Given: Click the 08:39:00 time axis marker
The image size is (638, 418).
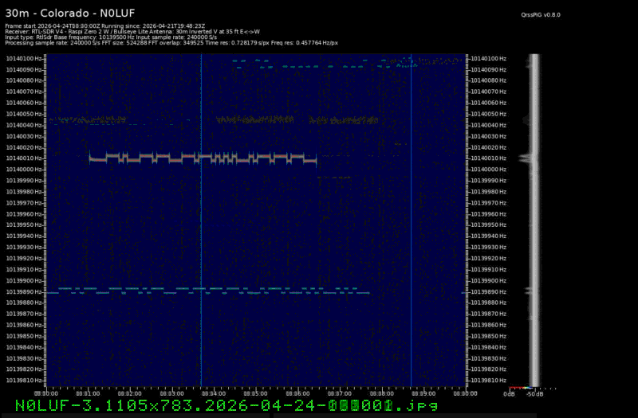Looking at the screenshot, I should (x=423, y=393).
